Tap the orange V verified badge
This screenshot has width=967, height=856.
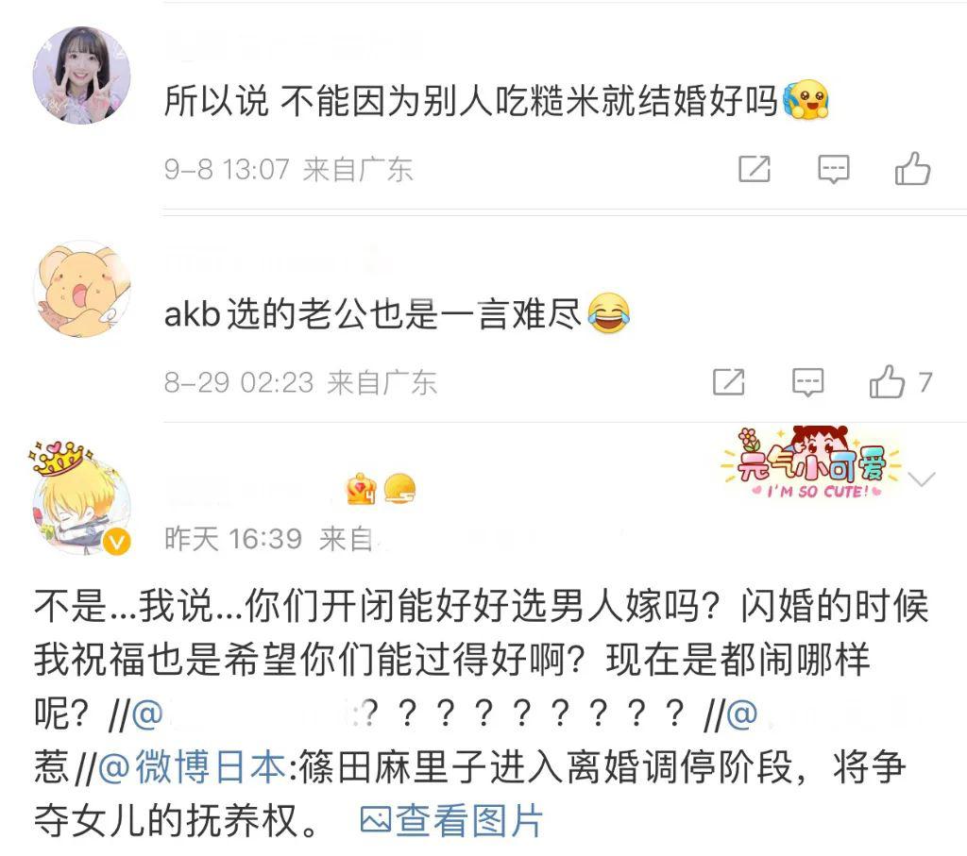[x=116, y=542]
